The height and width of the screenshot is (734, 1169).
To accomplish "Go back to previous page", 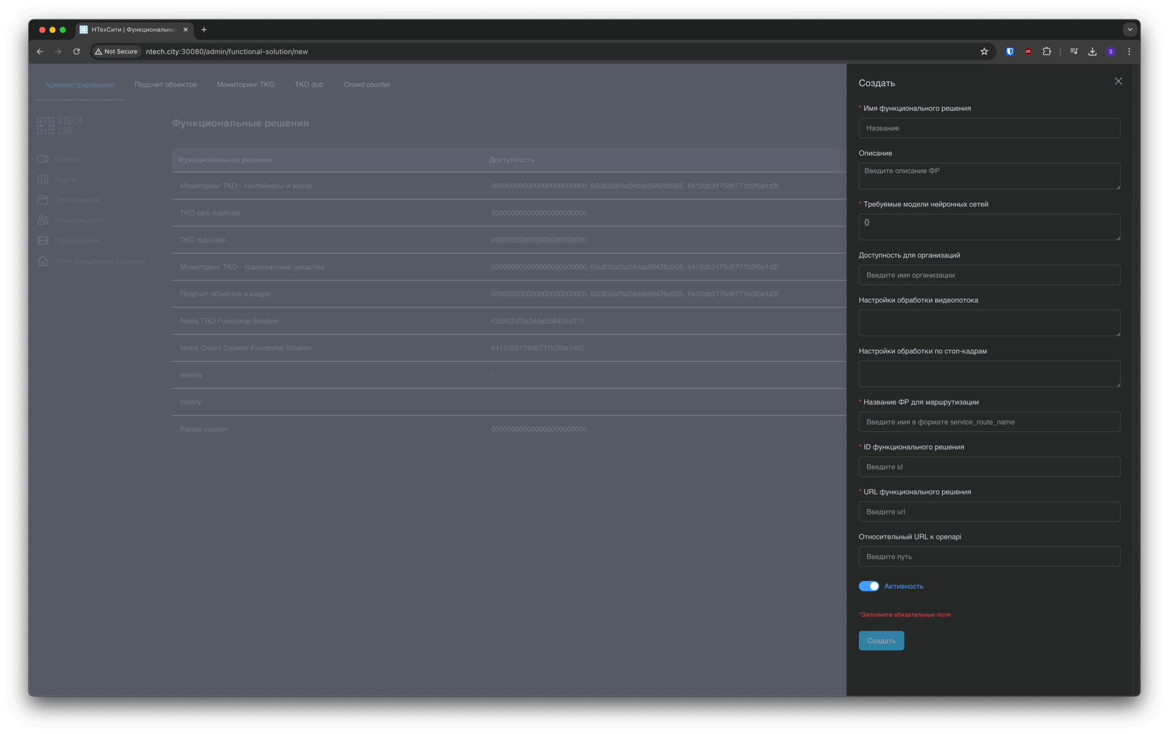I will 40,52.
